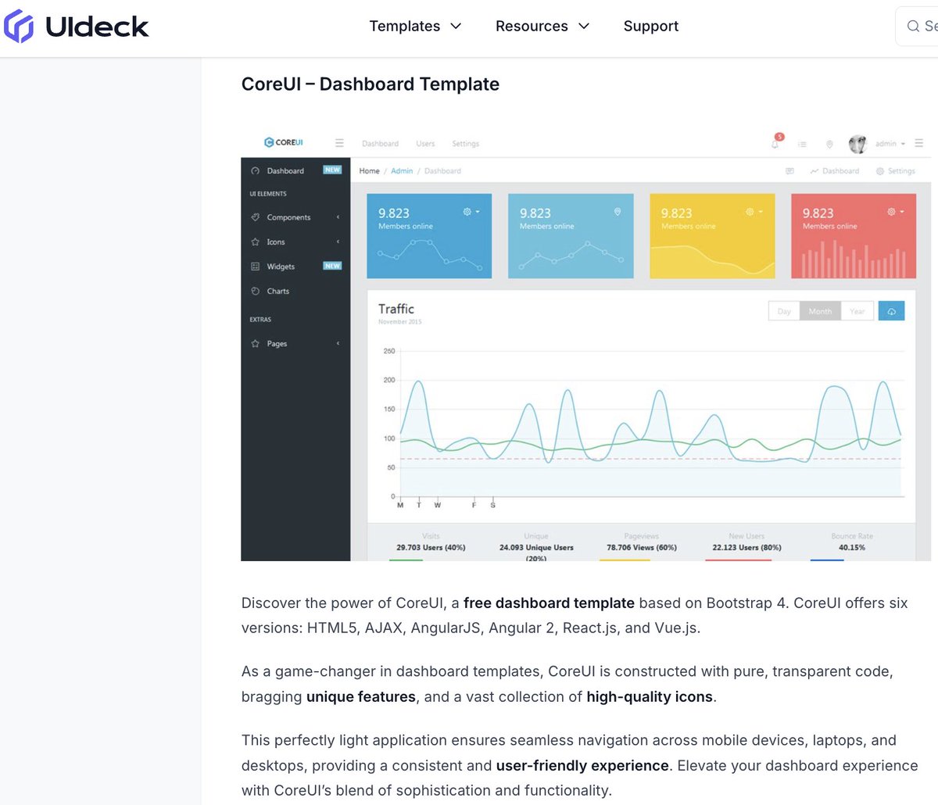This screenshot has height=805, width=938.
Task: Click the 78.706 Views progress bar
Action: click(625, 560)
